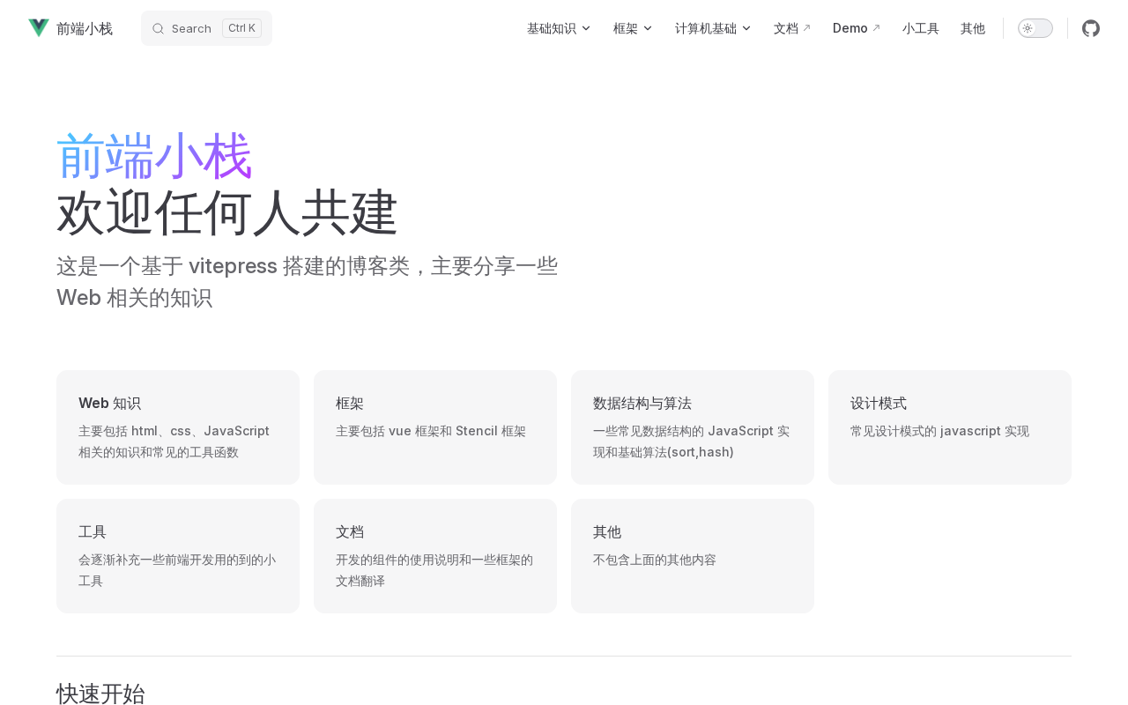The image size is (1128, 705).
Task: Click the 框架 feature card about vue
Action: pos(435,427)
